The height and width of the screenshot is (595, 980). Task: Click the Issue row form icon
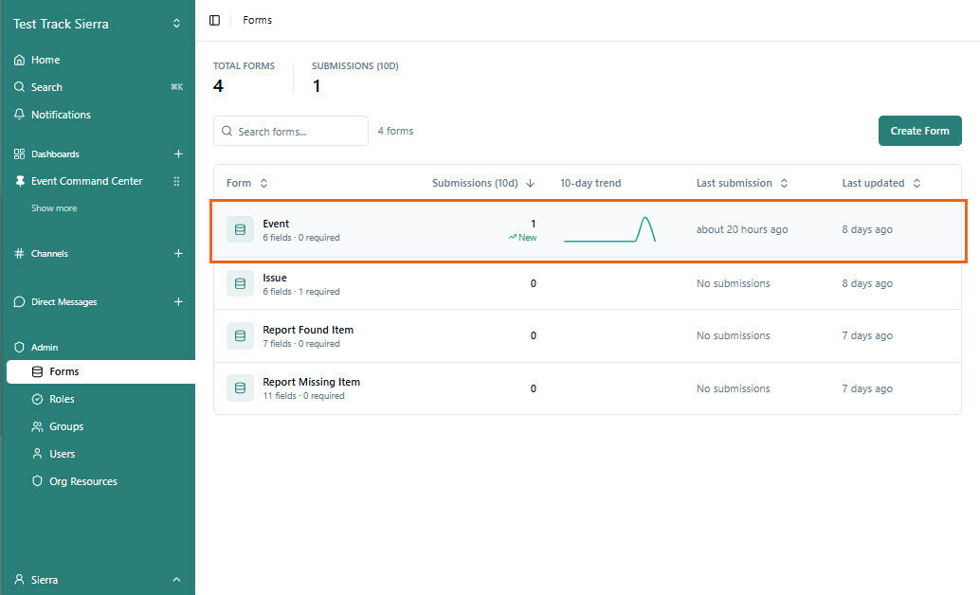(240, 283)
